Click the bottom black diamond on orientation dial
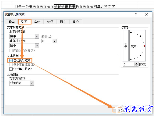155x117 pixels. coord(131,59)
